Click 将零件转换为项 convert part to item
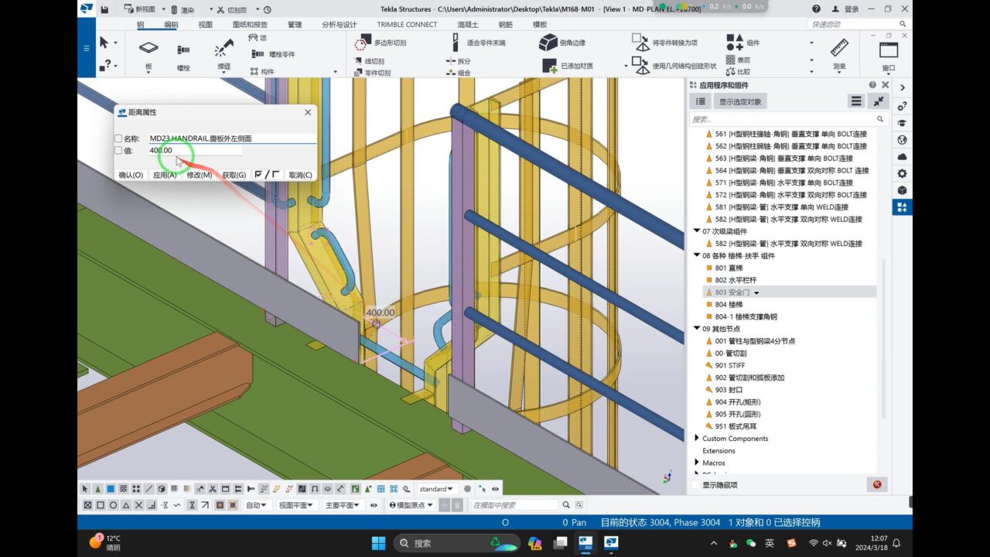 click(664, 43)
